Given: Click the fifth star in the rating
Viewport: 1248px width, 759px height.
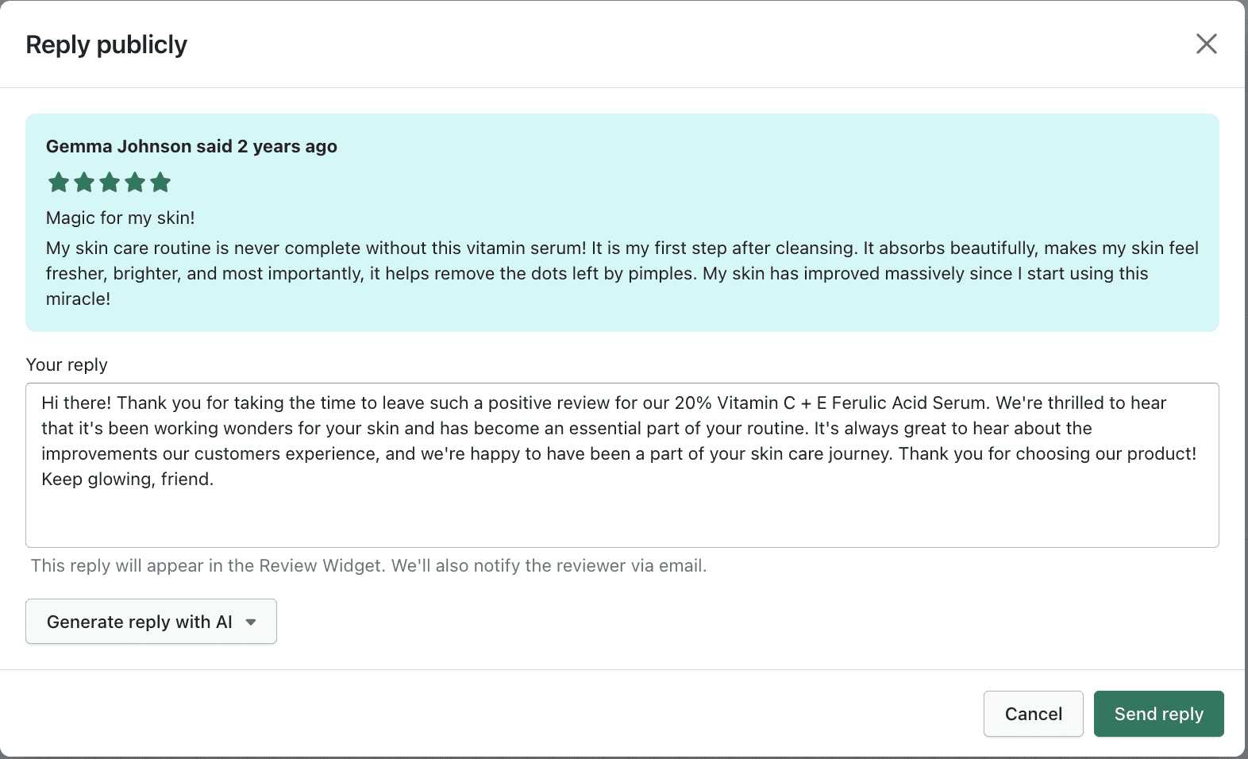Looking at the screenshot, I should tap(160, 183).
